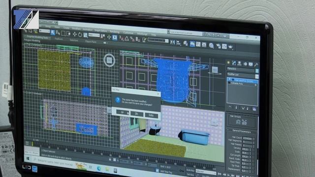Switch to the Create command panel tab

tap(228, 62)
